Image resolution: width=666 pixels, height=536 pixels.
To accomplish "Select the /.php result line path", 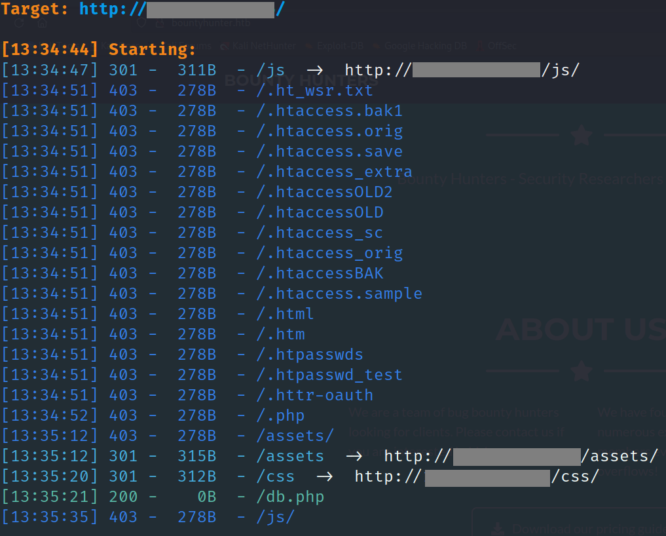I will tap(280, 415).
